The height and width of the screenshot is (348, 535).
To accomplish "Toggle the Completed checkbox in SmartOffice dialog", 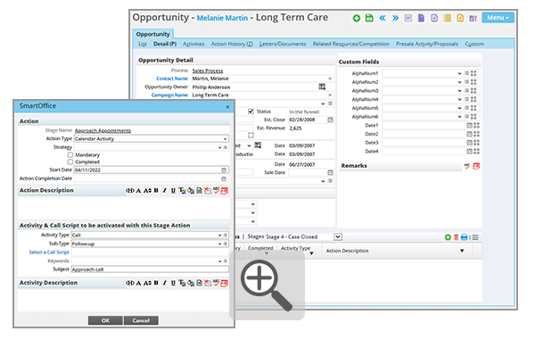I will (x=70, y=162).
